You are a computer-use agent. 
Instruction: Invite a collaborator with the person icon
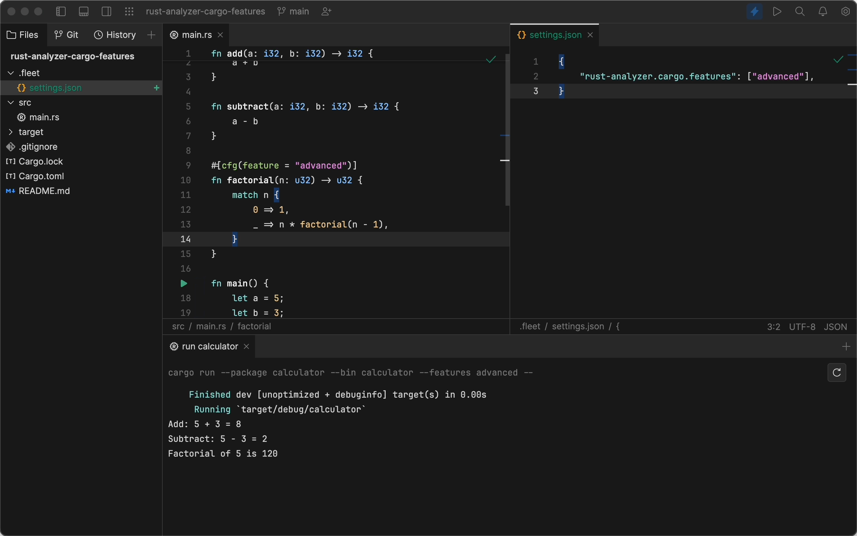(326, 11)
